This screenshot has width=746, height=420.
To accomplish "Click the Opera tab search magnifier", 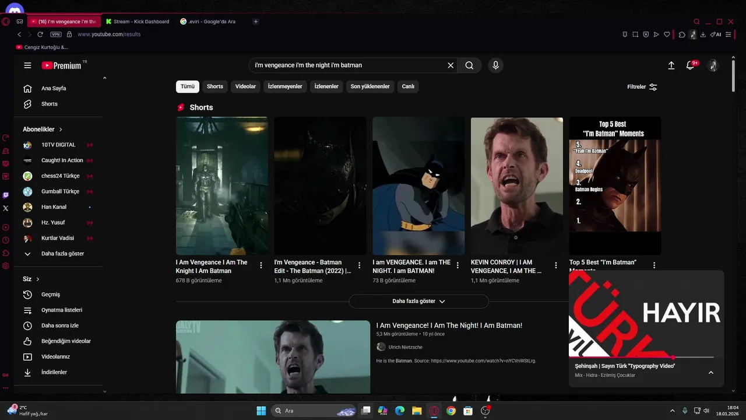I will (696, 22).
